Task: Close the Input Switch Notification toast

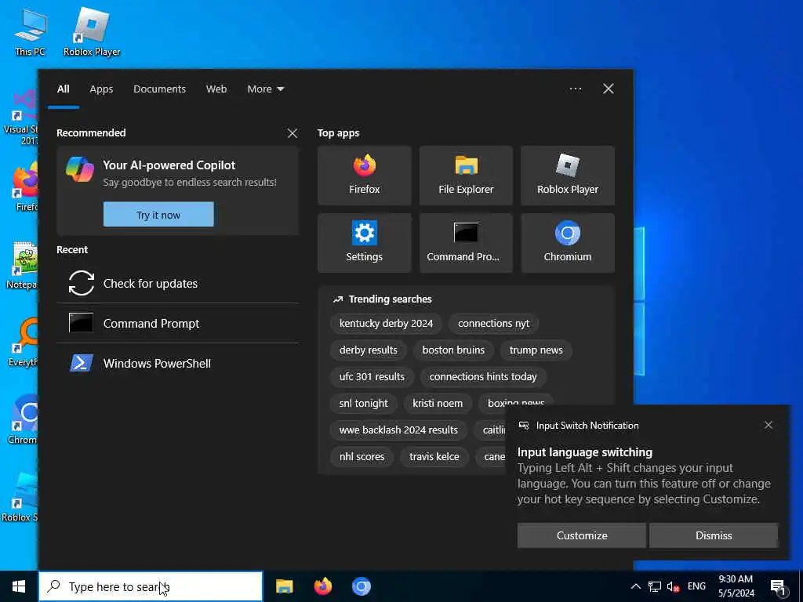Action: point(768,425)
